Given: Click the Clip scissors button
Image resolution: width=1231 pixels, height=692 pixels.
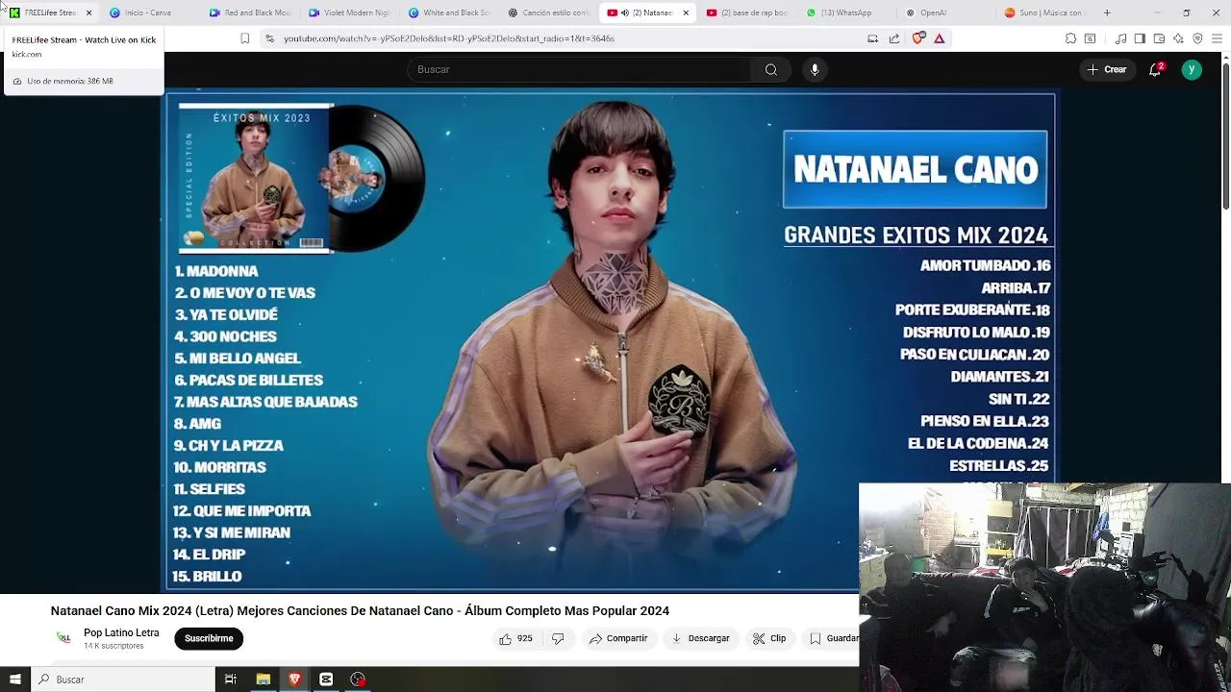Looking at the screenshot, I should pos(769,638).
